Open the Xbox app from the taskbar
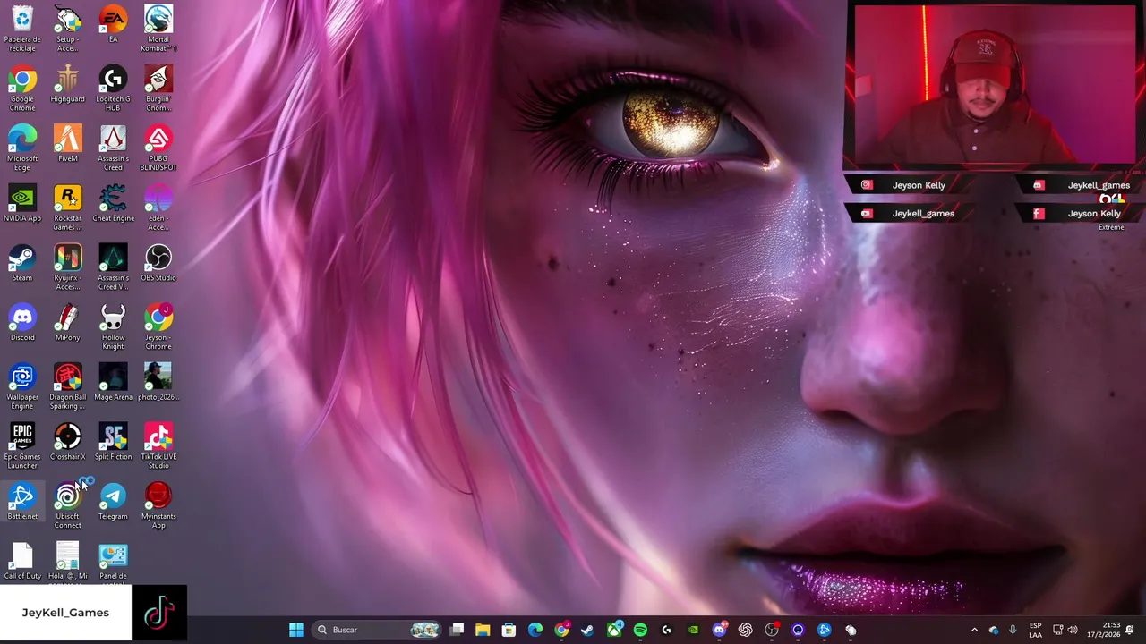 point(614,630)
